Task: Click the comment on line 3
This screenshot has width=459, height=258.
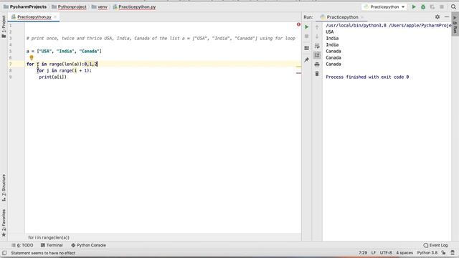Action: click(x=161, y=38)
